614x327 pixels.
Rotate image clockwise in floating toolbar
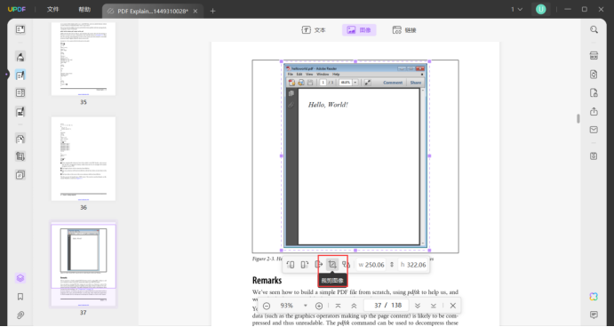[x=304, y=265]
